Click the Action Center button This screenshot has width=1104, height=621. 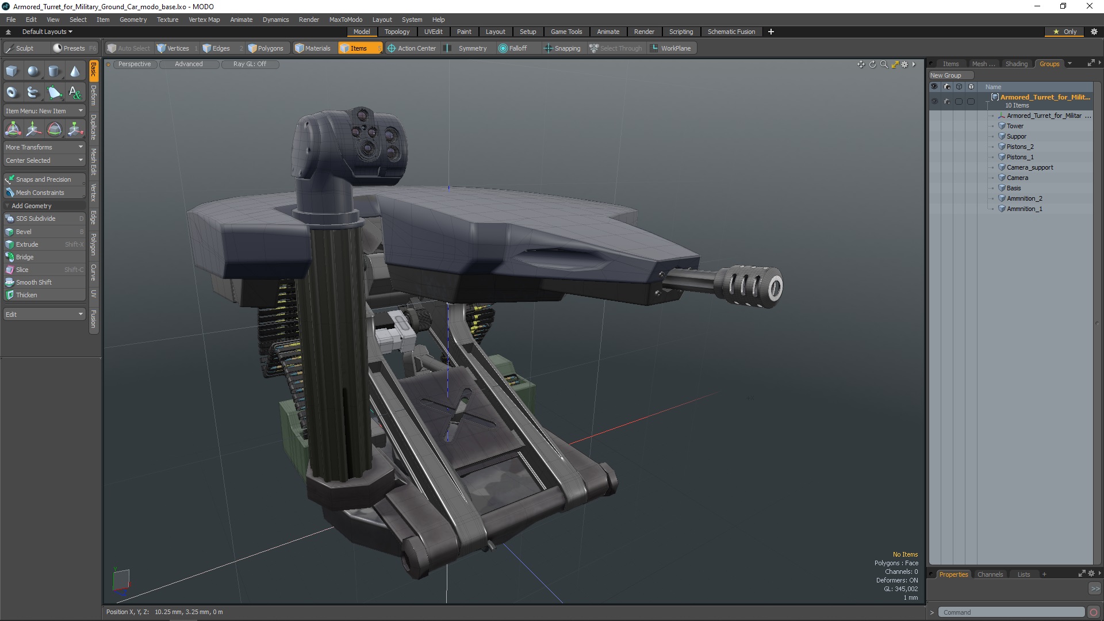coord(412,48)
